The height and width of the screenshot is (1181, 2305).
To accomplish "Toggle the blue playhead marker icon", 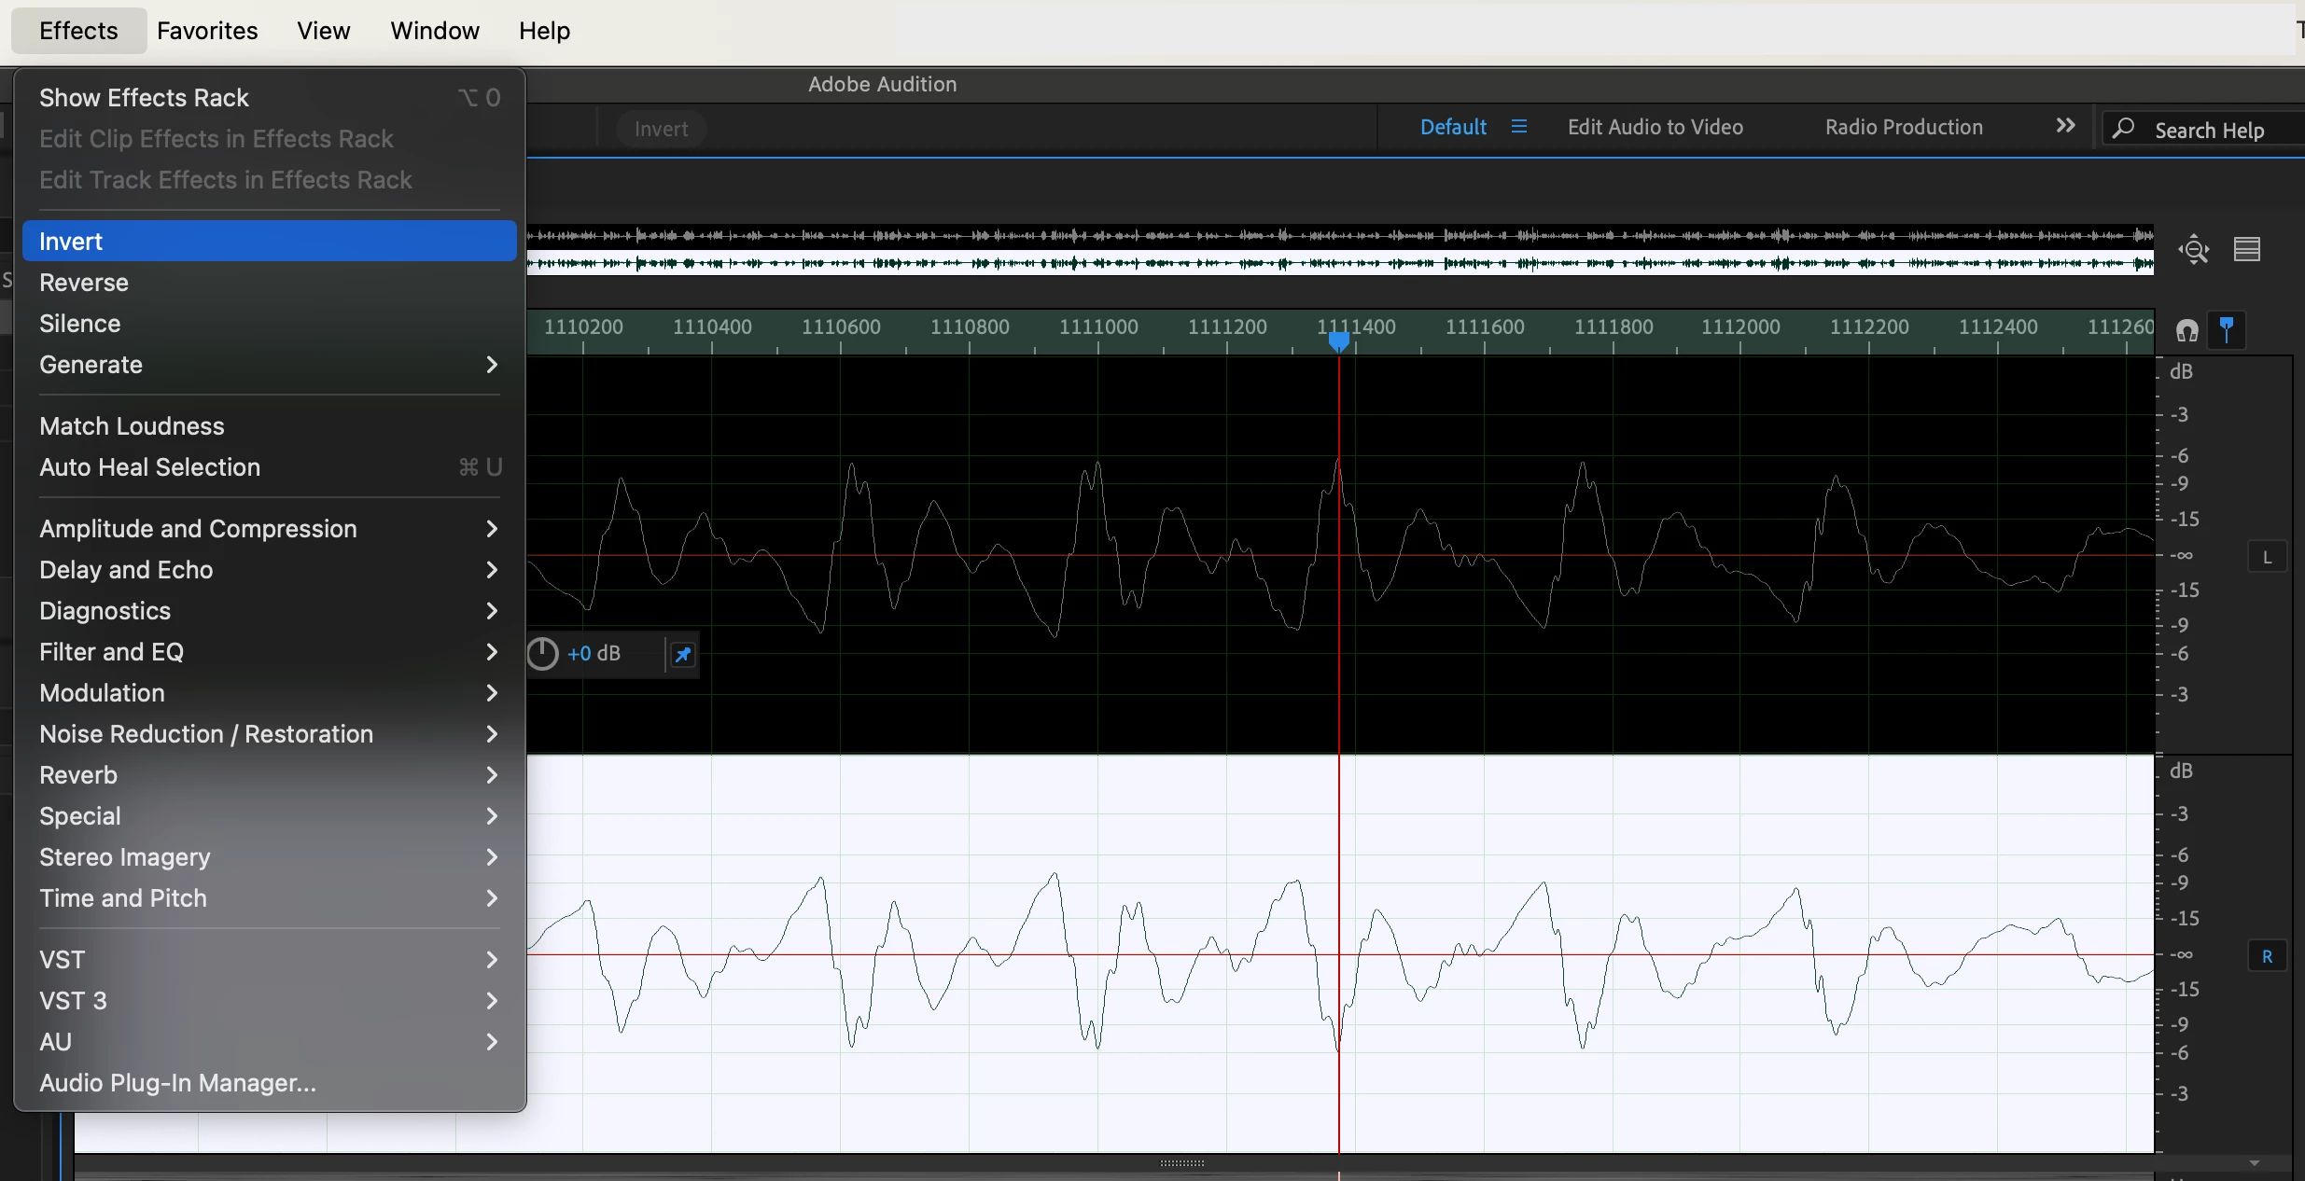I will click(x=2227, y=330).
